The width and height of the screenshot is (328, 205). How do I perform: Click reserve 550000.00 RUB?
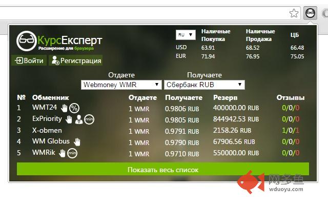coord(236,153)
